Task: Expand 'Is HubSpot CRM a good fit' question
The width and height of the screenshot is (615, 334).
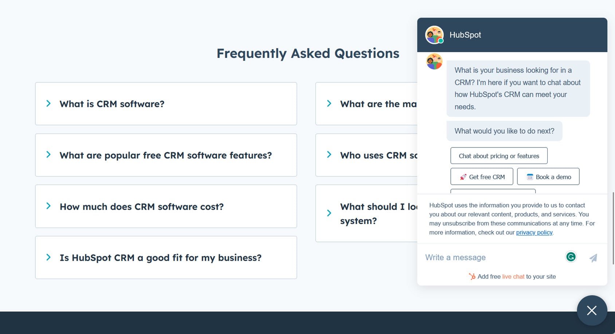Action: 166,258
